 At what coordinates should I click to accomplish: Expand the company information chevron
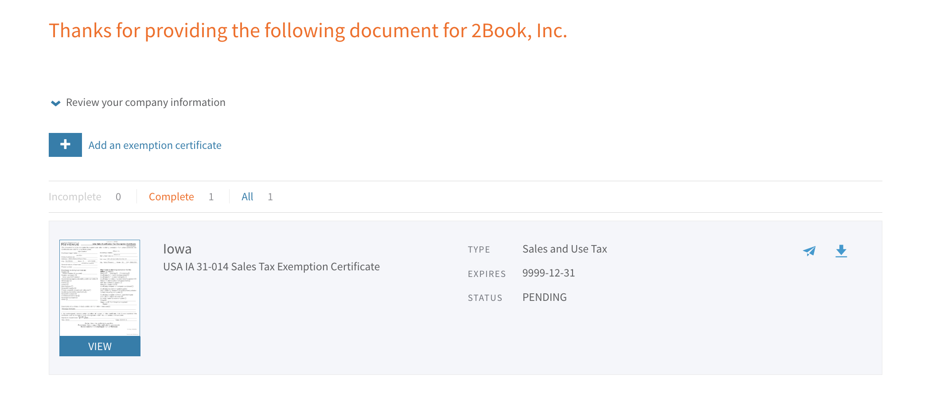(55, 103)
